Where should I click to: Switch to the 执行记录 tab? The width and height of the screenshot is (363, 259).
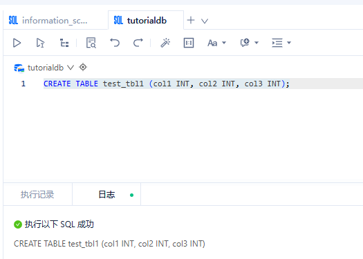click(37, 195)
